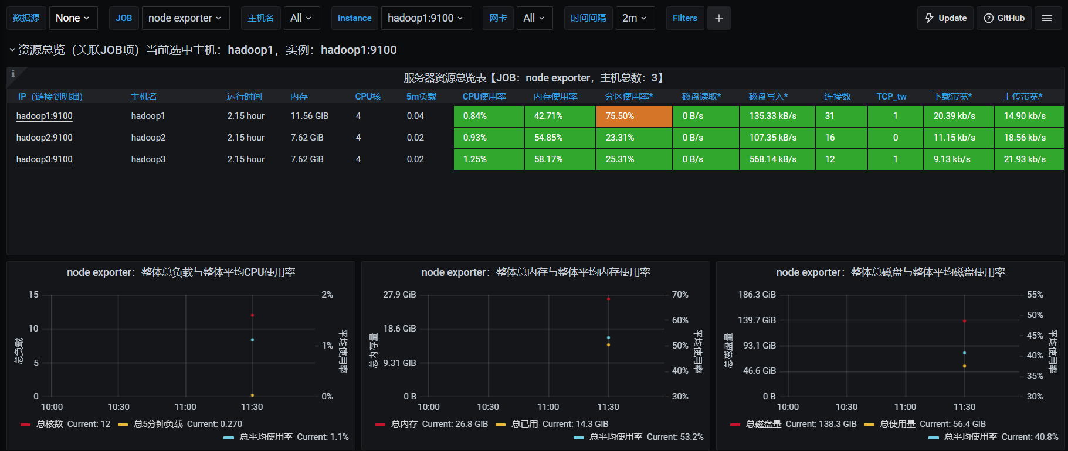
Task: Toggle the 总内存 legend series
Action: 405,424
